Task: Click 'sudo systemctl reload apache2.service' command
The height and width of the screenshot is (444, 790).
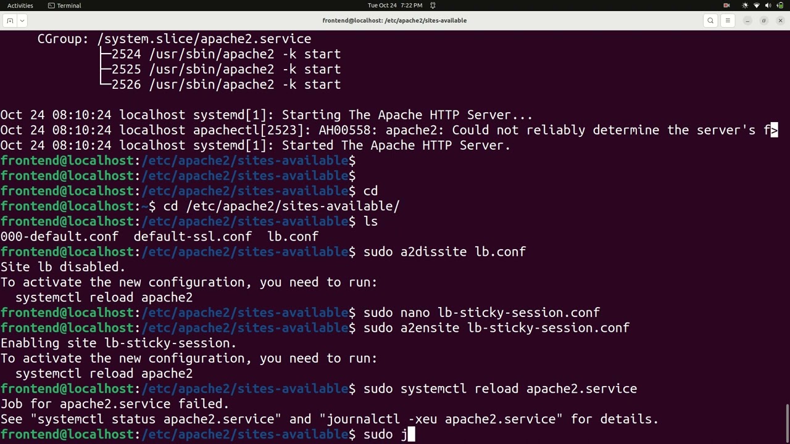Action: point(500,388)
